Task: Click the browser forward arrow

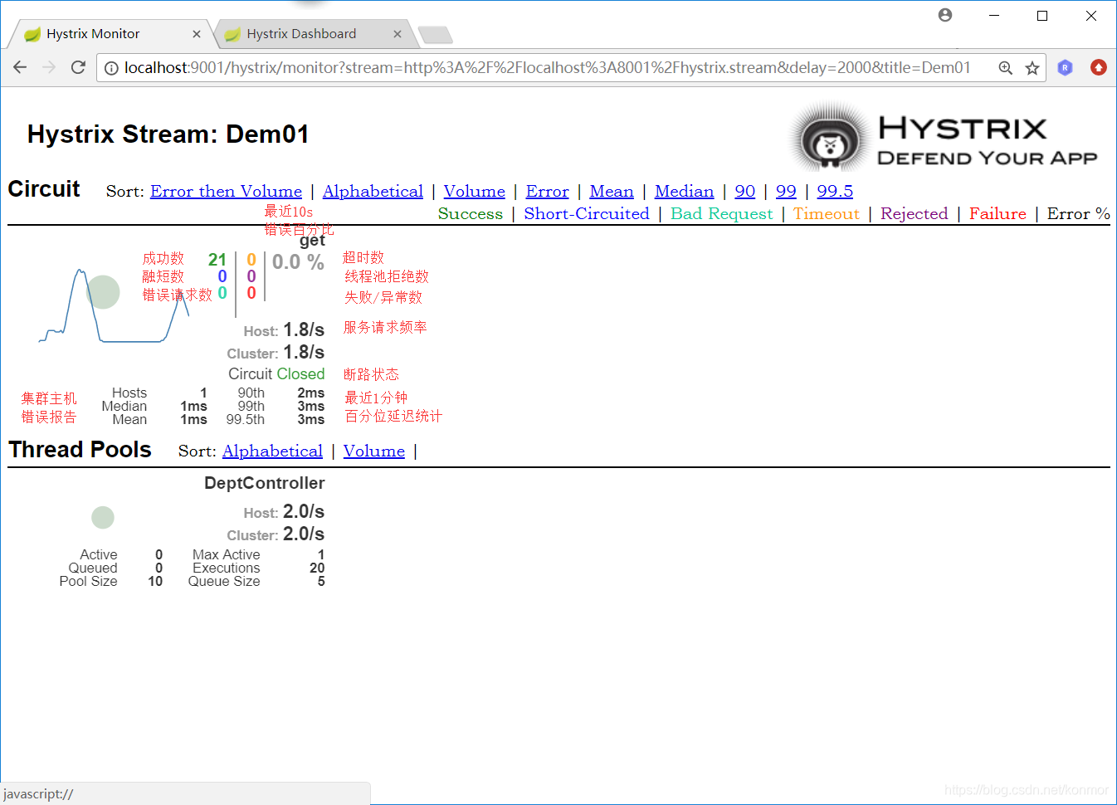Action: (49, 67)
